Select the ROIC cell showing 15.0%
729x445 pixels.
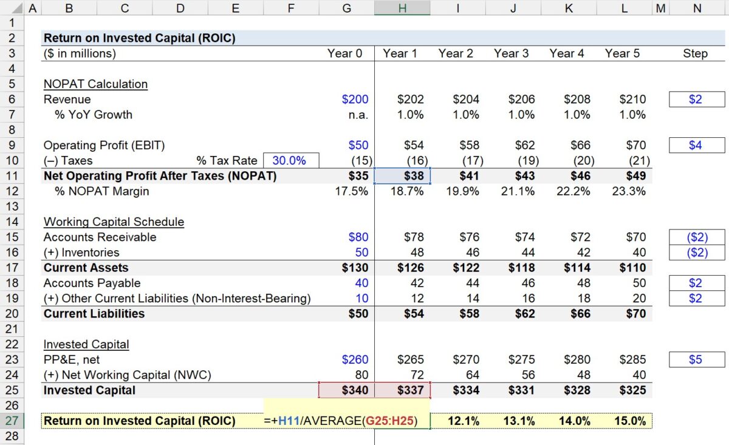point(622,420)
